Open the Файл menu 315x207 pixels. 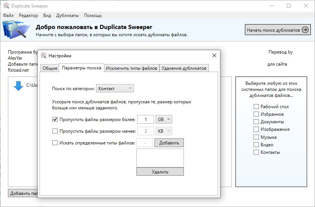pos(8,15)
